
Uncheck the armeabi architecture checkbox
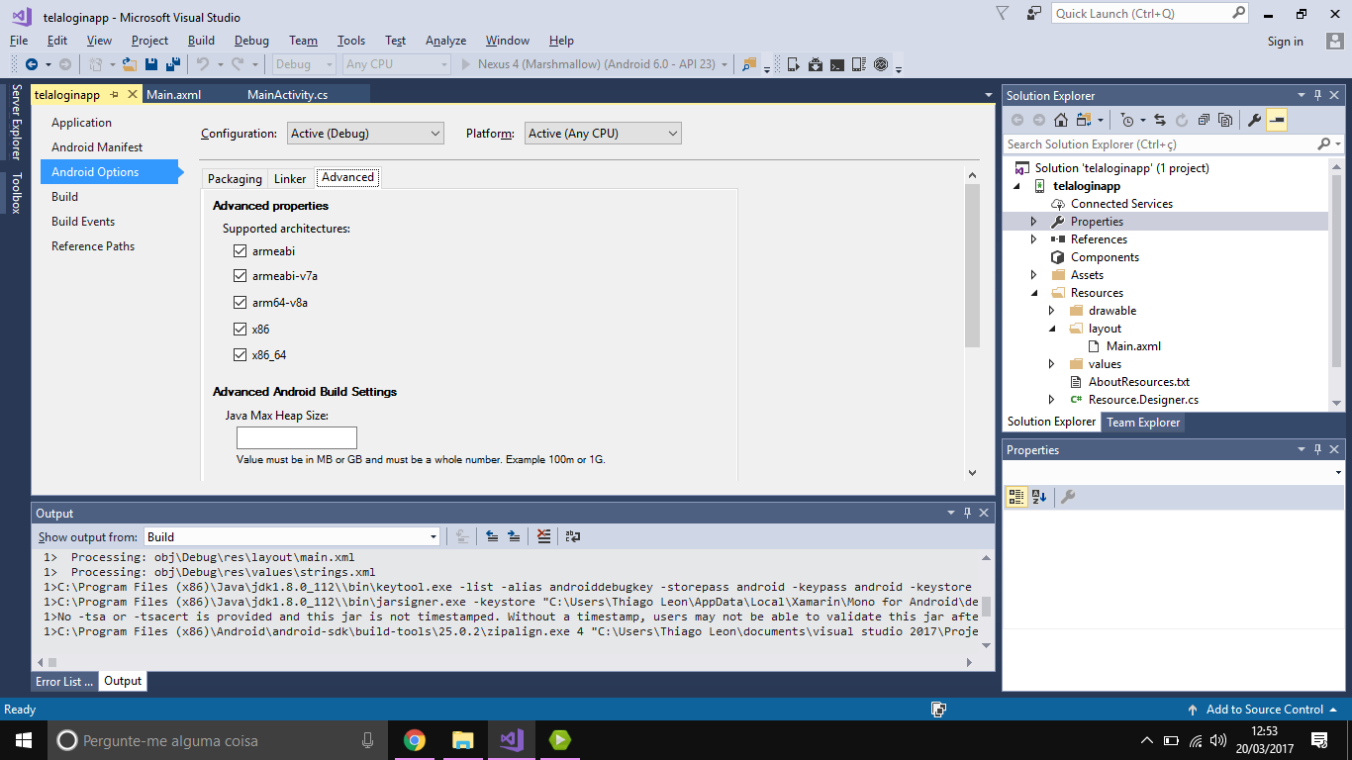(240, 251)
